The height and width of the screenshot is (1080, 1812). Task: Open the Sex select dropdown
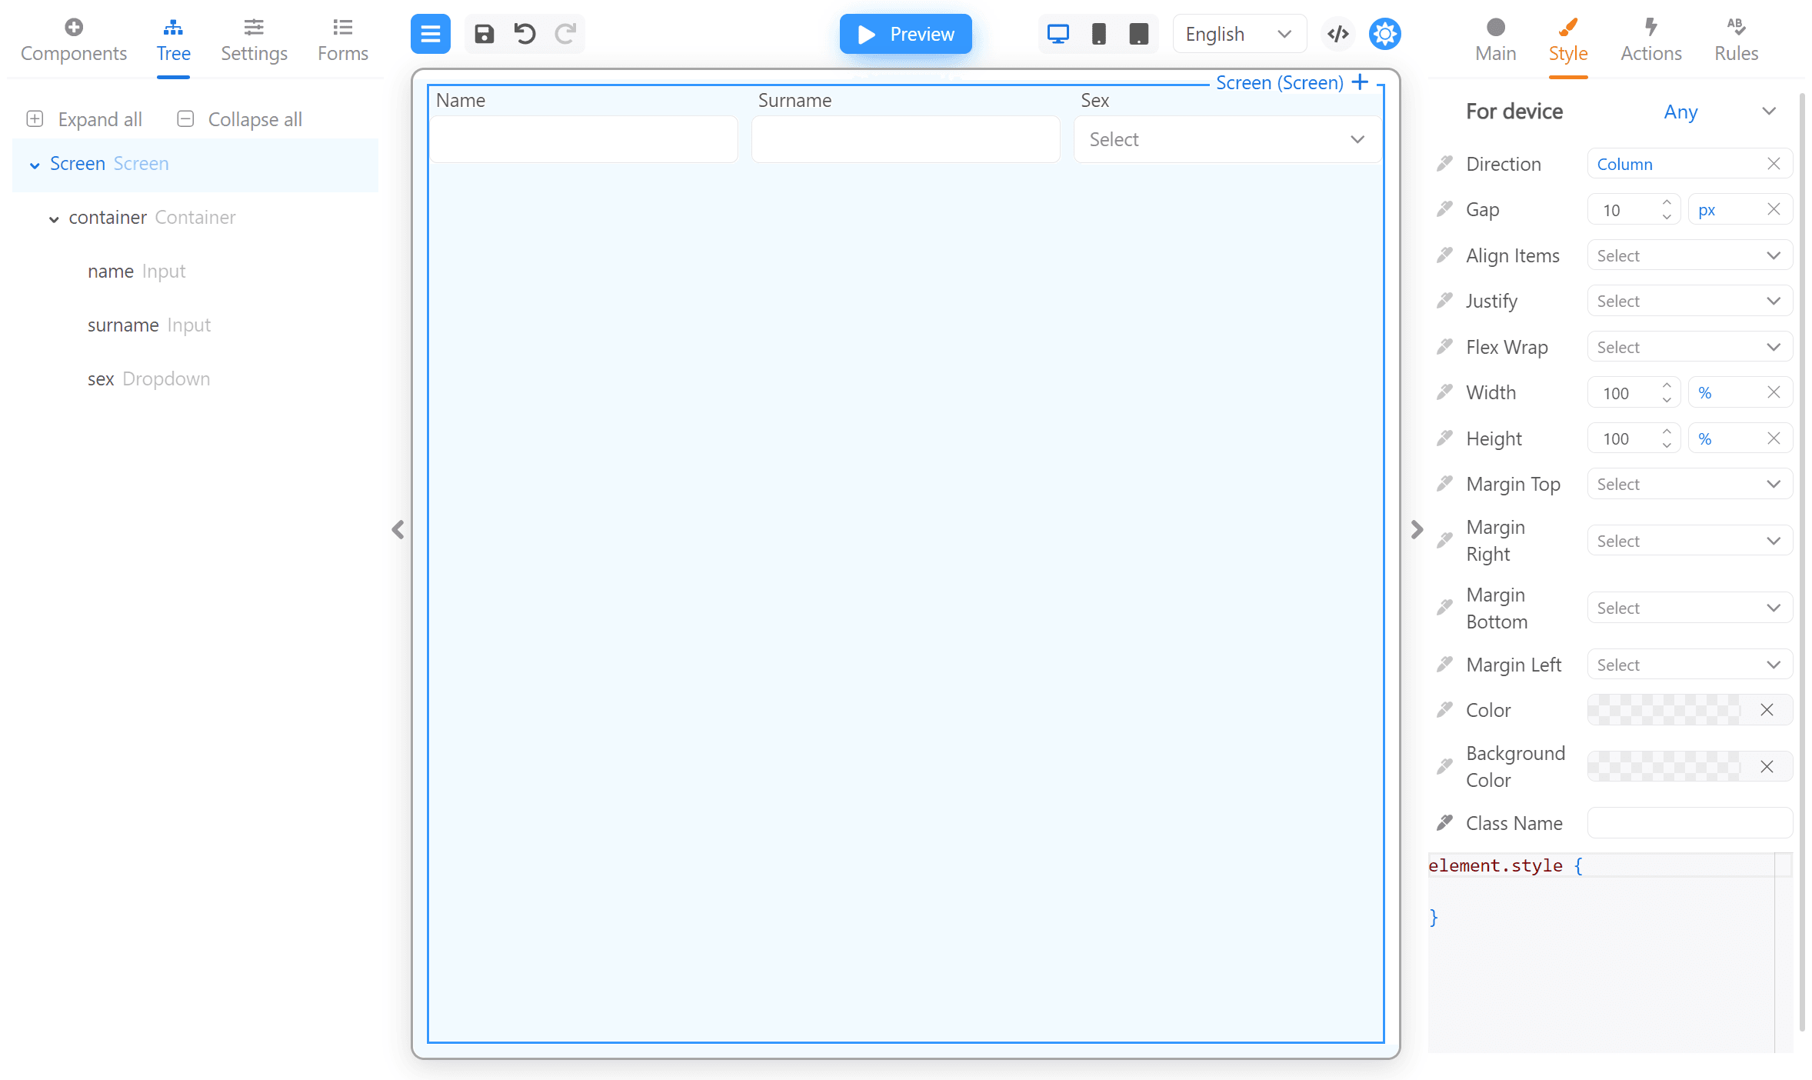[x=1225, y=139]
